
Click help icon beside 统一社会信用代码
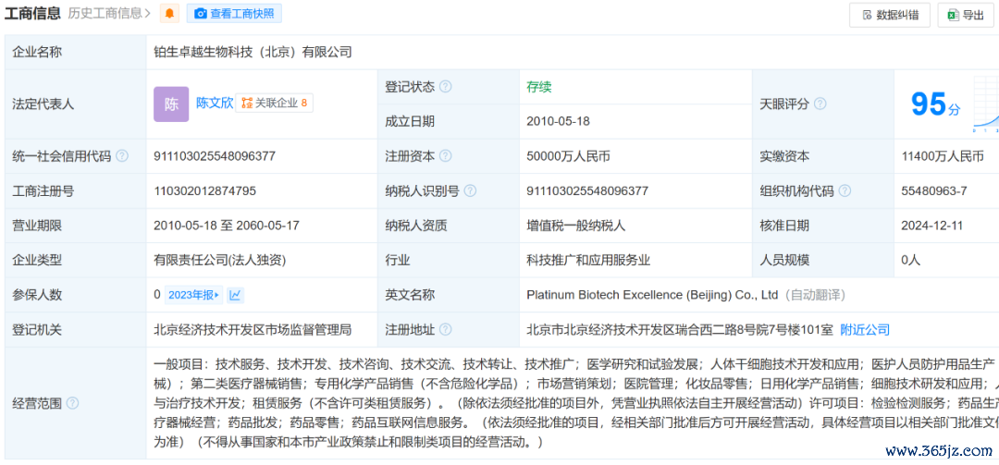122,156
